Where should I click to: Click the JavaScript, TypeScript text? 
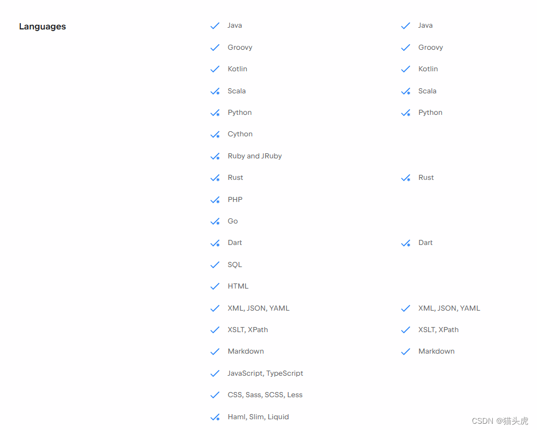[265, 373]
